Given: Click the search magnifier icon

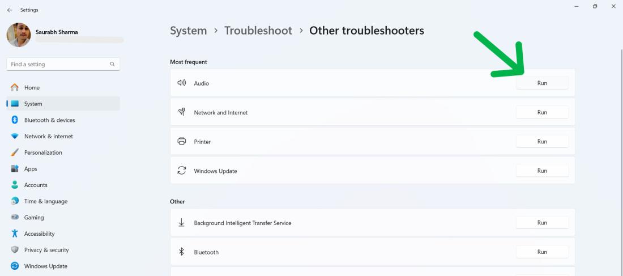Looking at the screenshot, I should tap(113, 64).
